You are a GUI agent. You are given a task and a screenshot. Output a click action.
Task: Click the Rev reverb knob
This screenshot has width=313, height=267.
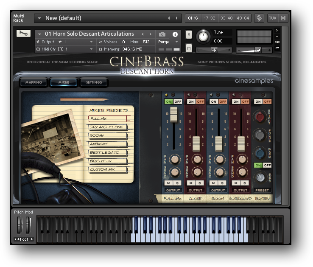coord(260,177)
